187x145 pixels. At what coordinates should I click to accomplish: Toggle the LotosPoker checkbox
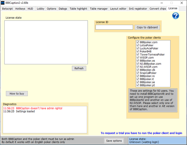(138, 45)
